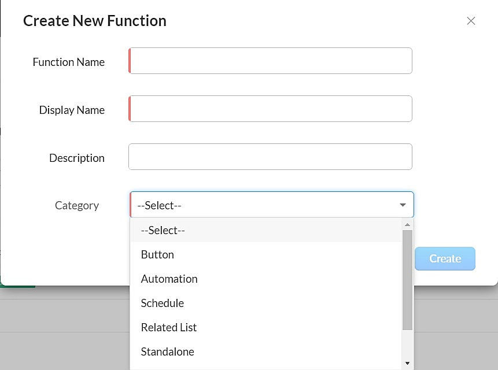Viewport: 498px width, 370px height.
Task: Click the dropdown list scroll-down arrow
Action: (407, 363)
